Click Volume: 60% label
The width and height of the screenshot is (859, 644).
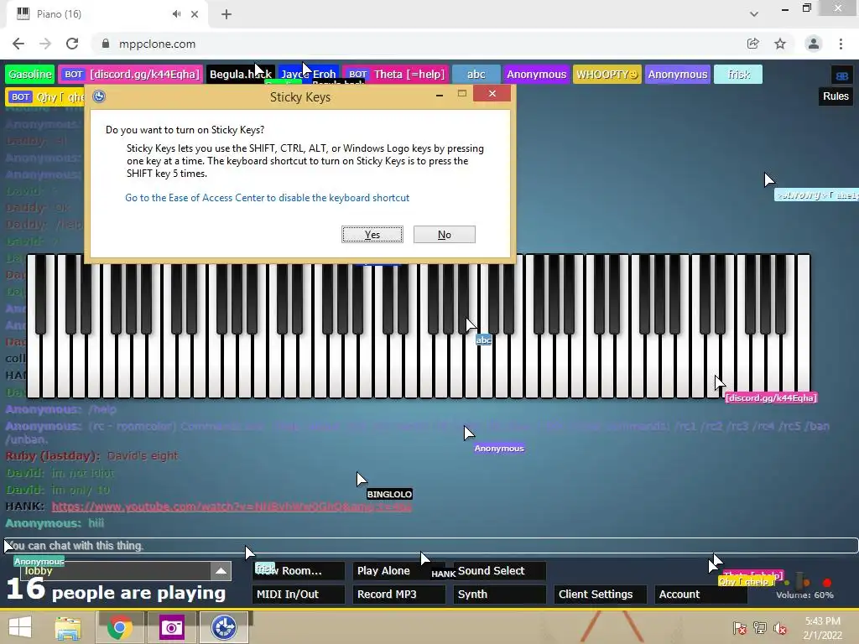[x=804, y=595]
